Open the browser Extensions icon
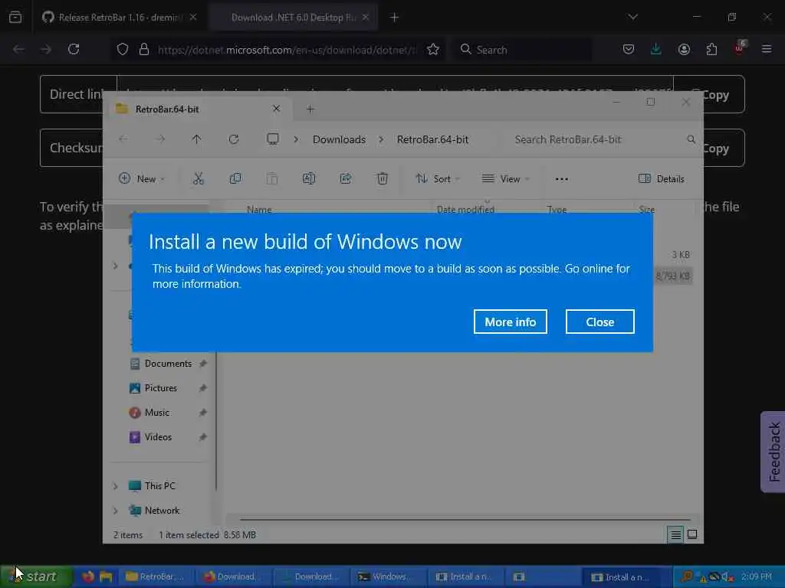The height and width of the screenshot is (588, 785). click(711, 49)
